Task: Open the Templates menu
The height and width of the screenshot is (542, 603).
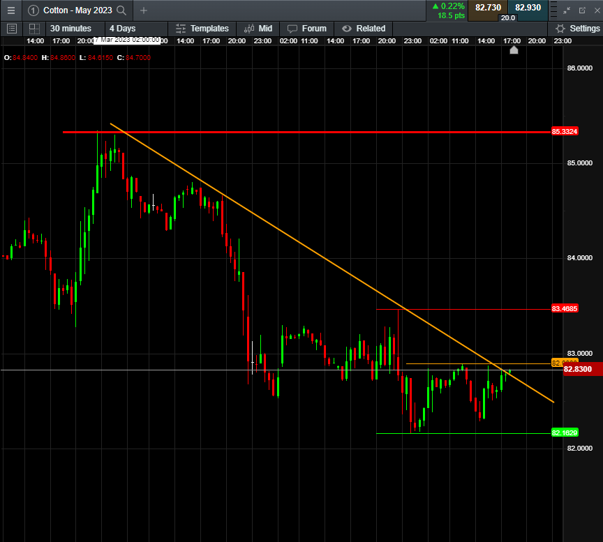Action: (202, 29)
